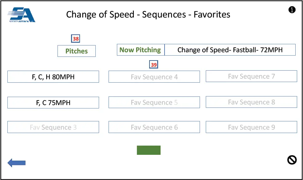Click the Change of Speed - Sequences - Favorites title
Image resolution: width=303 pixels, height=180 pixels.
coord(148,14)
